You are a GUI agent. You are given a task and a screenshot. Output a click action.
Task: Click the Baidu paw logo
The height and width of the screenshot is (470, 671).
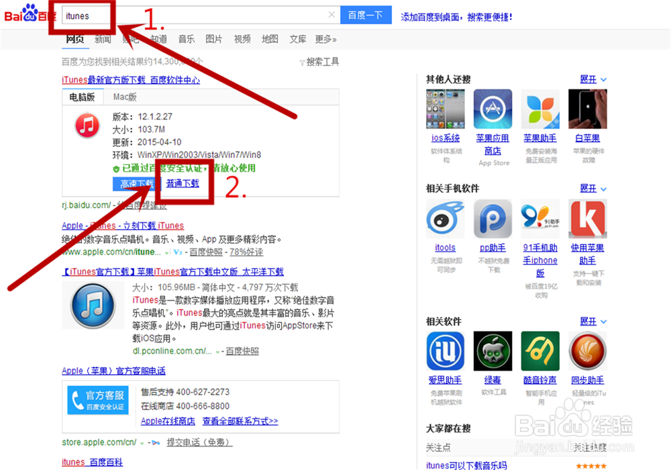click(x=29, y=14)
